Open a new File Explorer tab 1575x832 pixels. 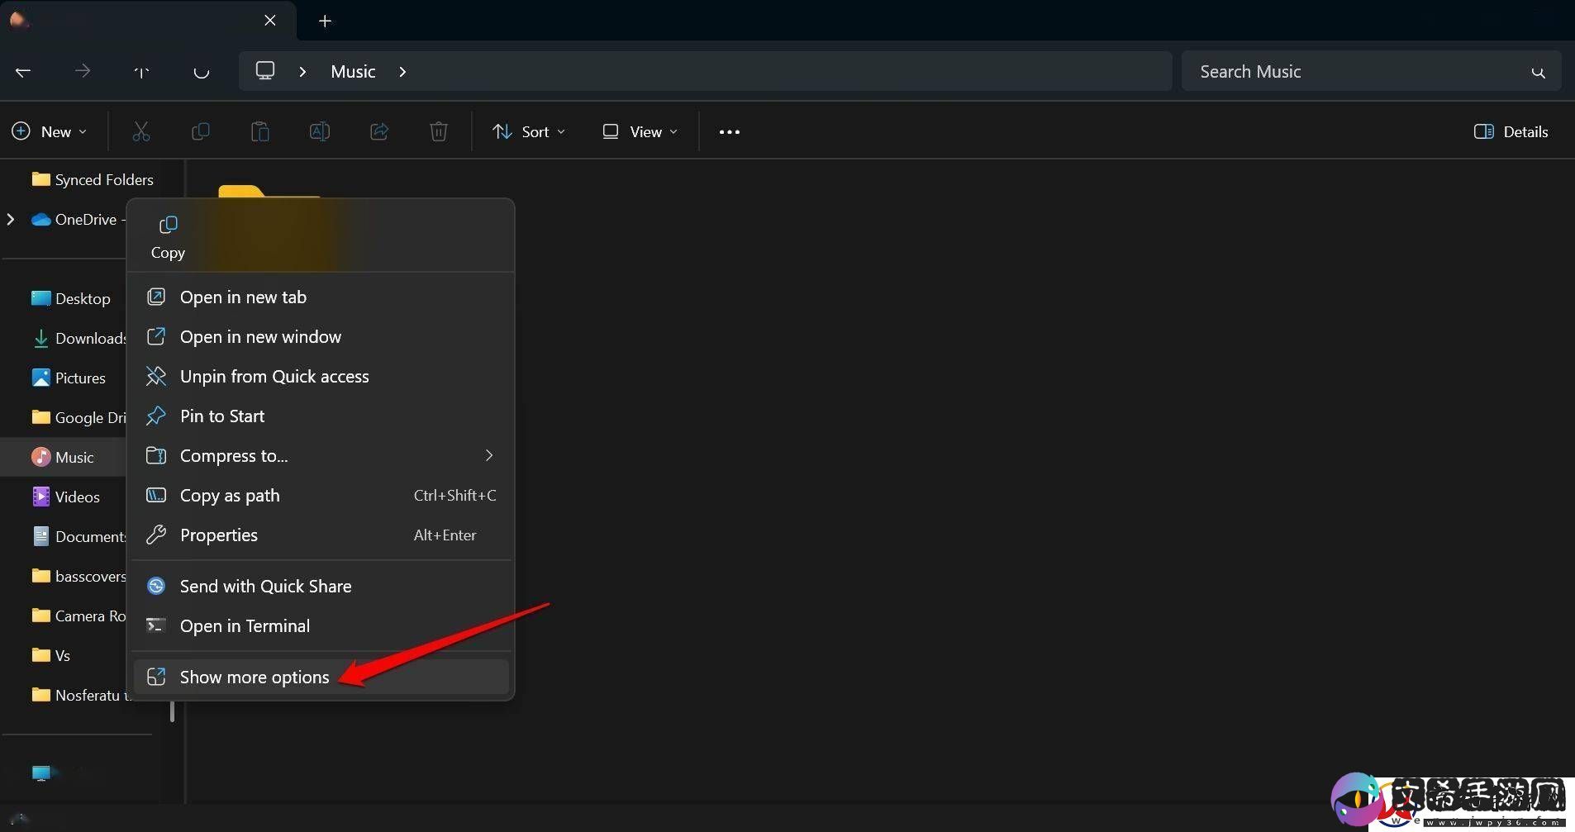pos(326,21)
